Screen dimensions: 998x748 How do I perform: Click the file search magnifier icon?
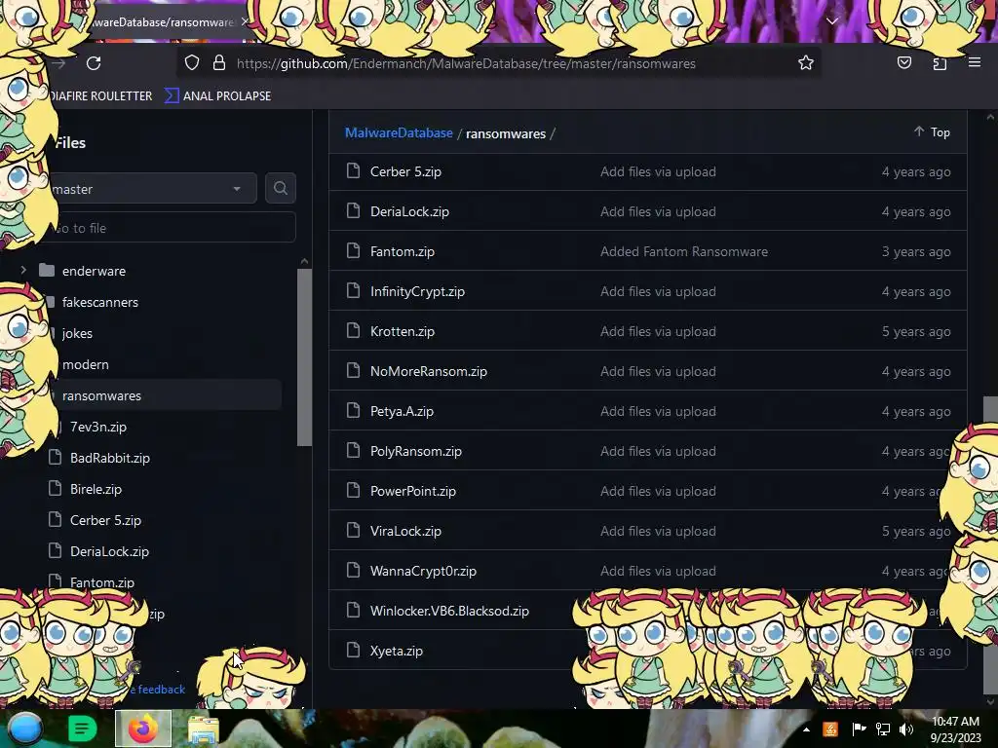(280, 188)
